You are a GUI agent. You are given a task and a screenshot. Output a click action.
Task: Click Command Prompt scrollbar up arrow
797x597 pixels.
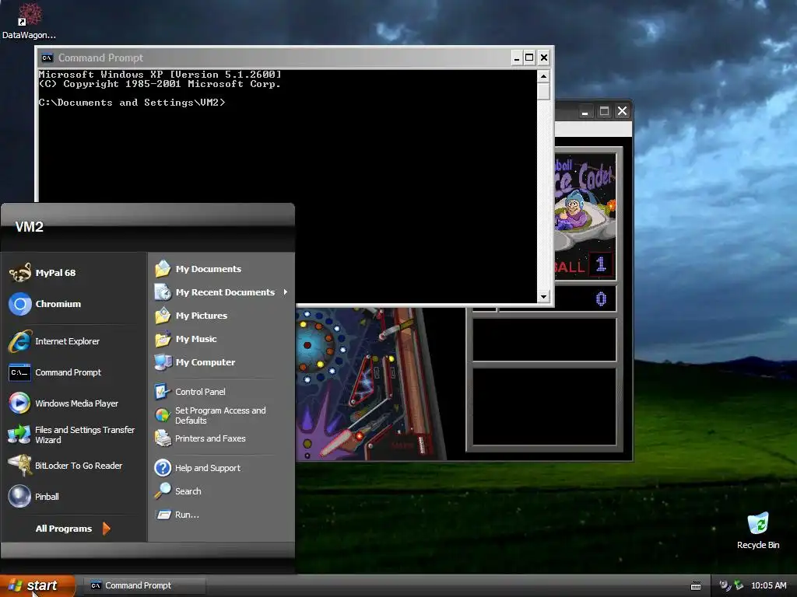pos(543,77)
